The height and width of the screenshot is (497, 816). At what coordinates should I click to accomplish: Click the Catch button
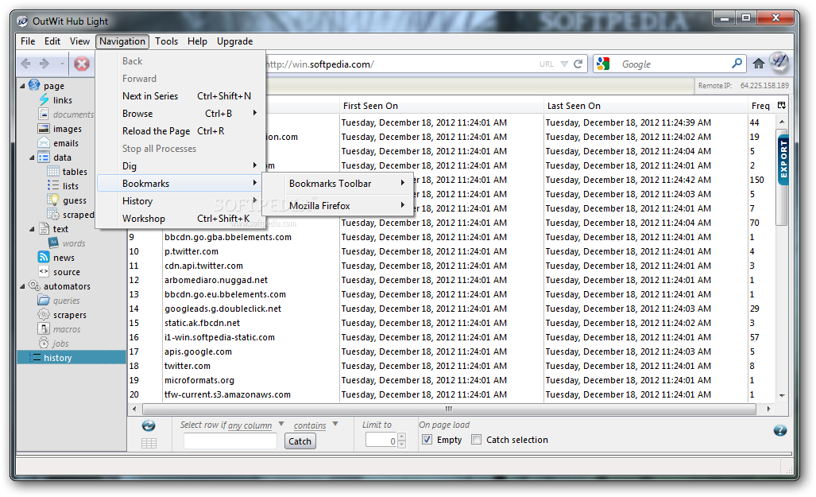tap(300, 441)
